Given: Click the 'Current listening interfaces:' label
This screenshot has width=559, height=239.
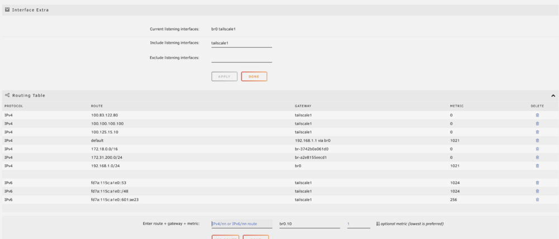Looking at the screenshot, I should [x=174, y=29].
